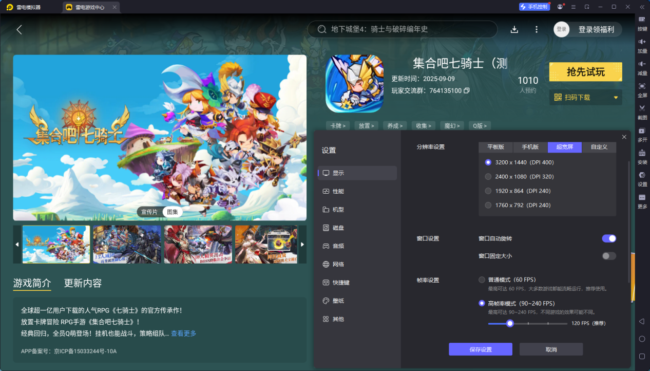Viewport: 650px width, 371px height.
Task: Click the 取消 button
Action: tap(551, 349)
